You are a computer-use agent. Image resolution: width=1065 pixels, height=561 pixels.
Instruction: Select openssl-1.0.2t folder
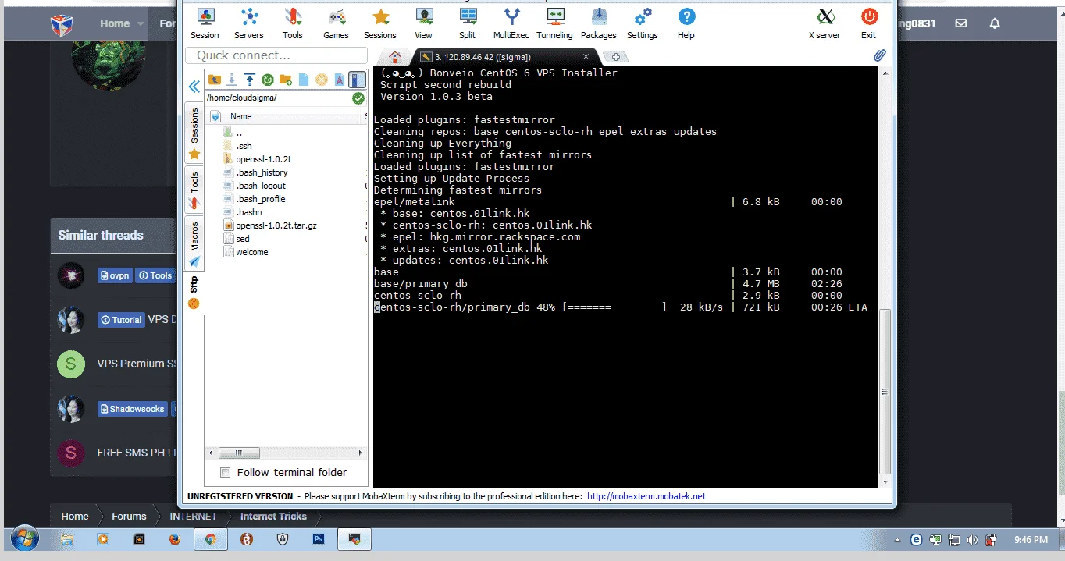pyautogui.click(x=263, y=159)
